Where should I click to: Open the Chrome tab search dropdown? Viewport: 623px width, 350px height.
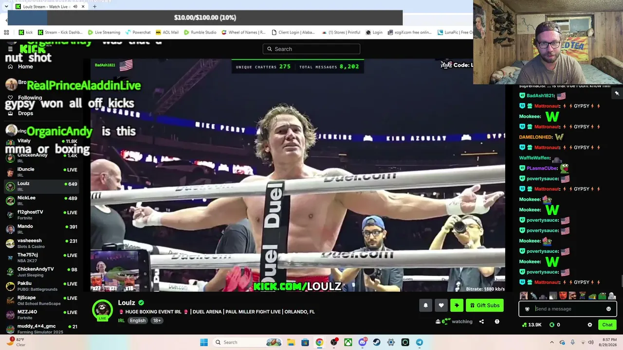(6, 6)
